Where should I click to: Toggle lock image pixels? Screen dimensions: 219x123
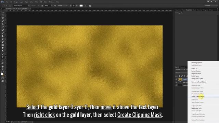[182, 76]
